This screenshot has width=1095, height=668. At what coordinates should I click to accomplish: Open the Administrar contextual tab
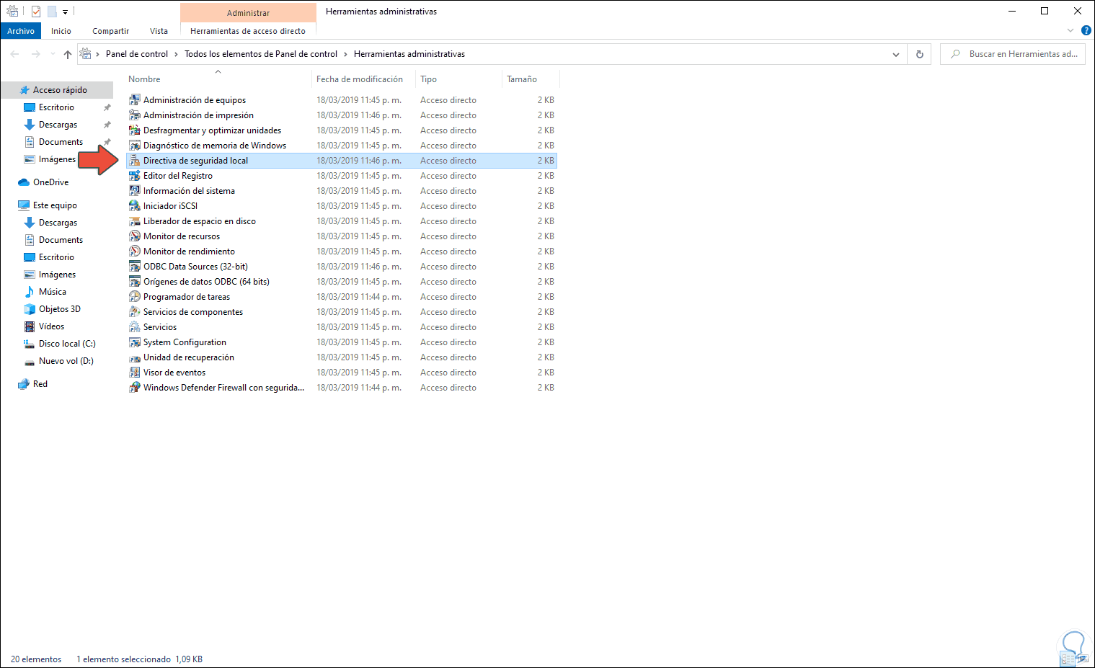(248, 12)
